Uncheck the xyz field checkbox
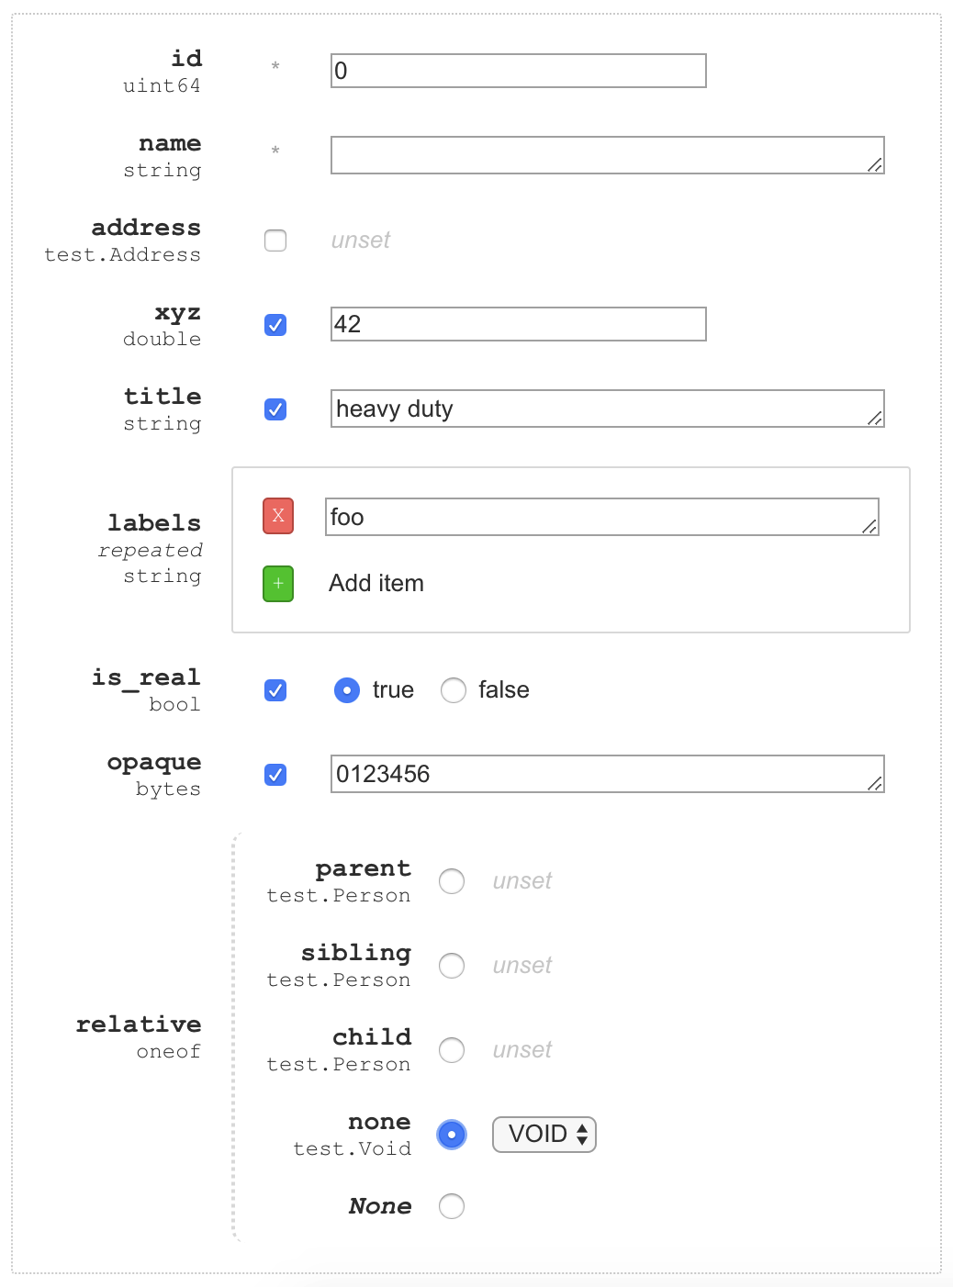The height and width of the screenshot is (1287, 953). [x=275, y=325]
